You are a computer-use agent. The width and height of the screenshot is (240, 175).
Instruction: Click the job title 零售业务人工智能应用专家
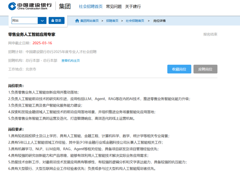[x=32, y=34]
